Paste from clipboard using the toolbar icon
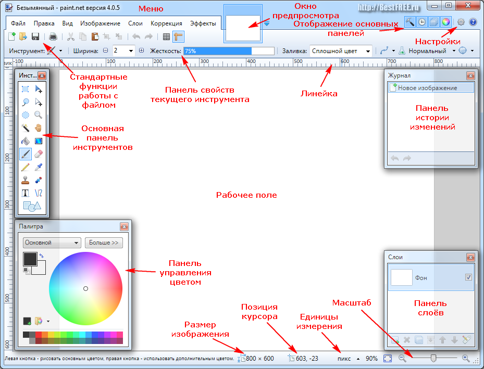Screen dimensions: 484x369 95,36
